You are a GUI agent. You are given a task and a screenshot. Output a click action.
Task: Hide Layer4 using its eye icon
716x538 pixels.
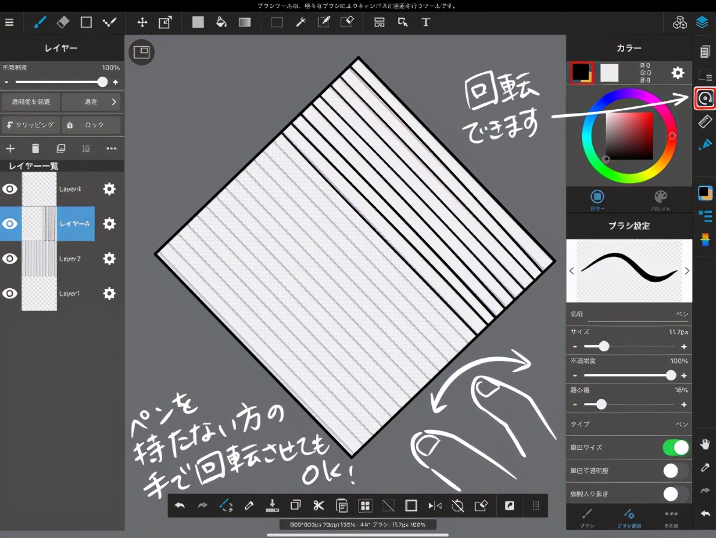(10, 189)
